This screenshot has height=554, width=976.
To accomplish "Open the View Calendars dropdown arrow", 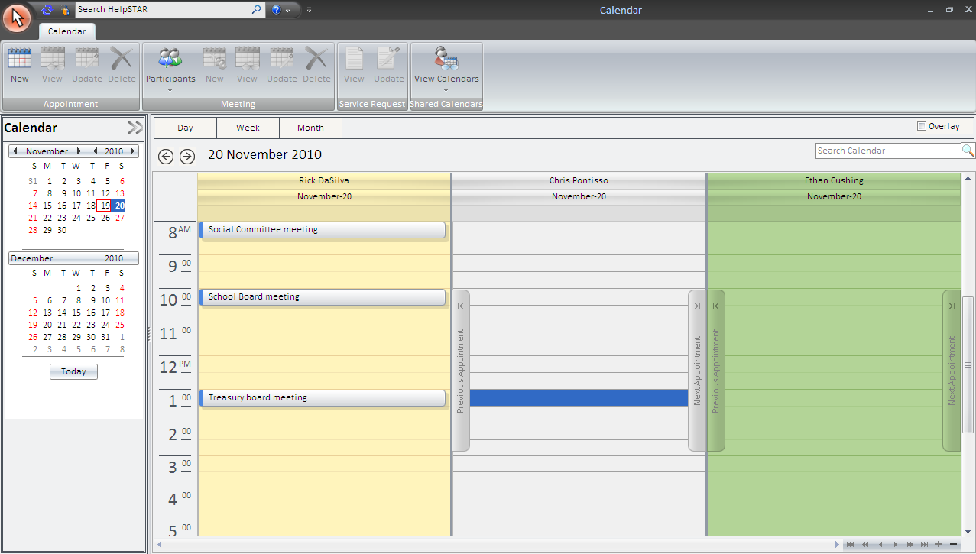I will (x=446, y=89).
